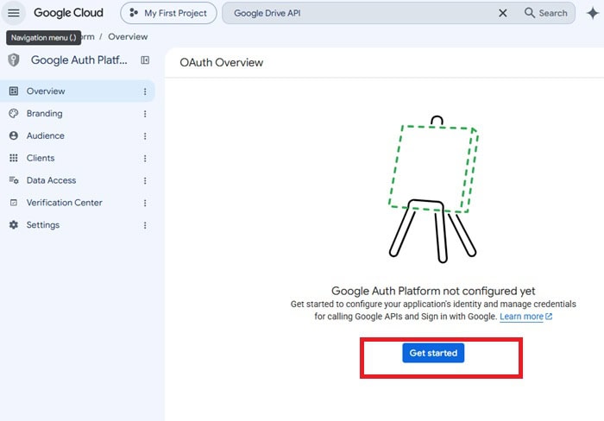Select Clients in the sidebar
The width and height of the screenshot is (604, 421).
tap(78, 159)
